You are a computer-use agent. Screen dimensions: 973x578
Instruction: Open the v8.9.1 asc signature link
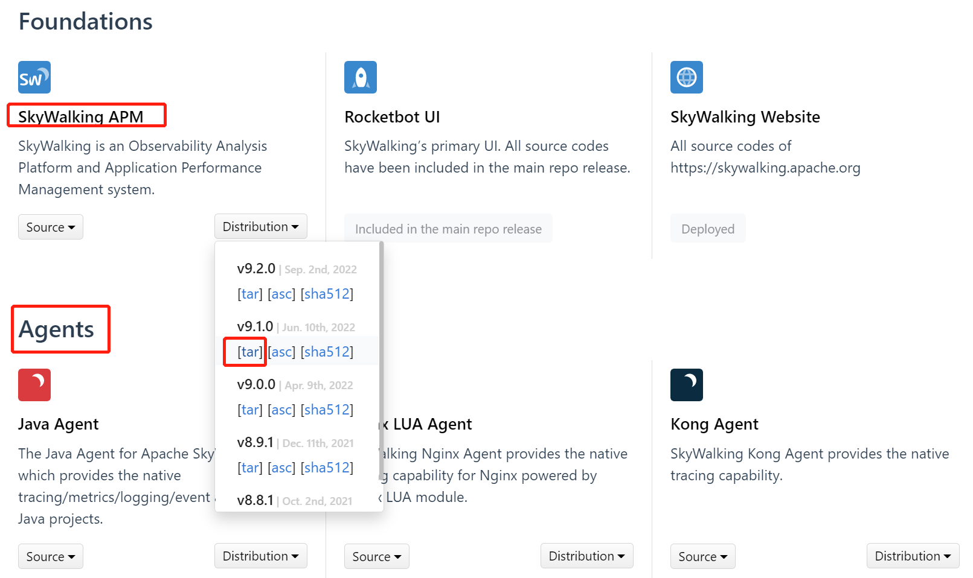click(x=281, y=468)
